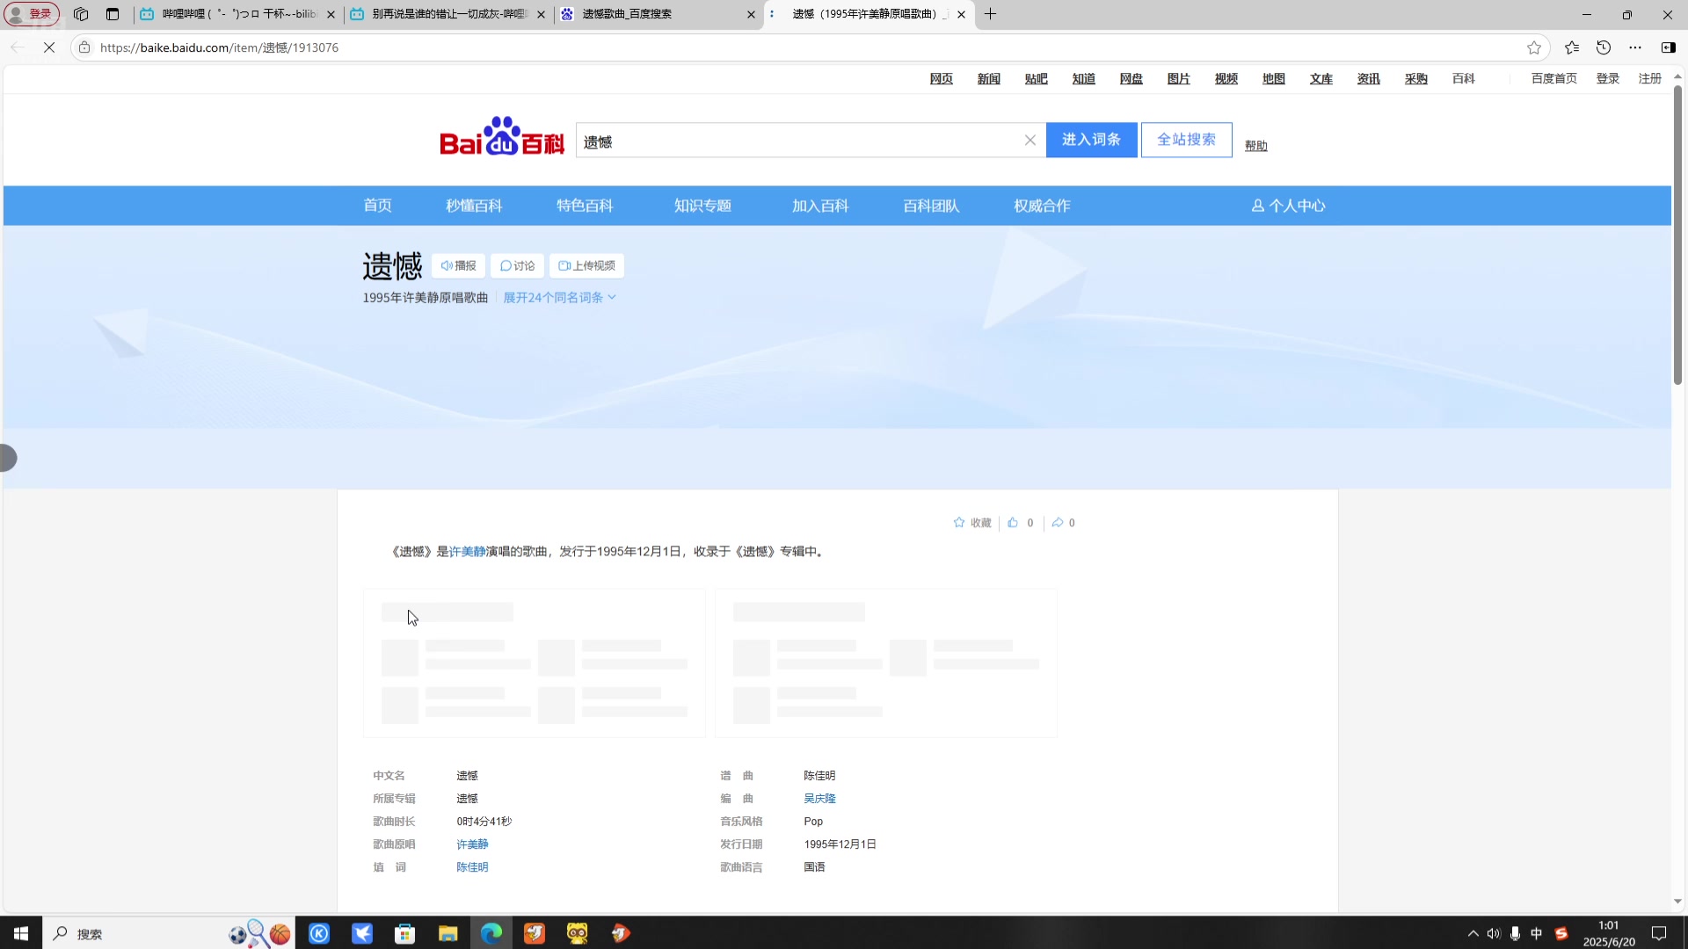Open the Windows Start menu
1688x949 pixels.
click(x=21, y=933)
